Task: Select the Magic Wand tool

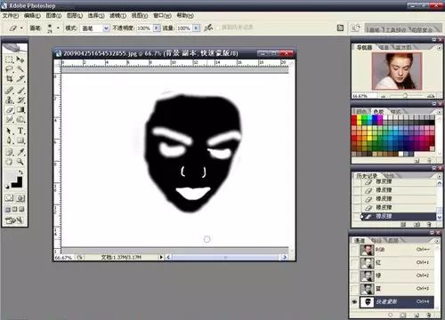Action: (20, 69)
